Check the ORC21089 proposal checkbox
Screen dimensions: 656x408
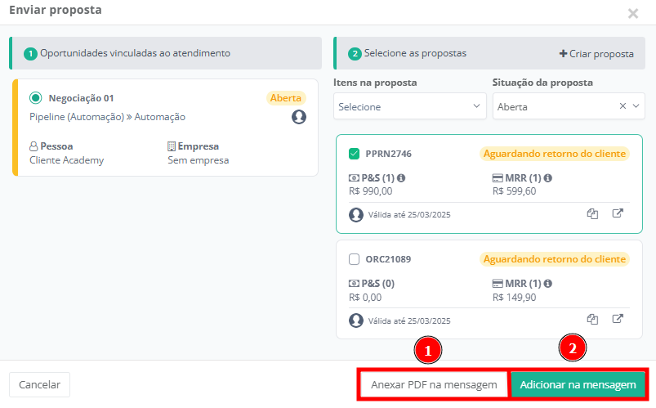pos(354,259)
